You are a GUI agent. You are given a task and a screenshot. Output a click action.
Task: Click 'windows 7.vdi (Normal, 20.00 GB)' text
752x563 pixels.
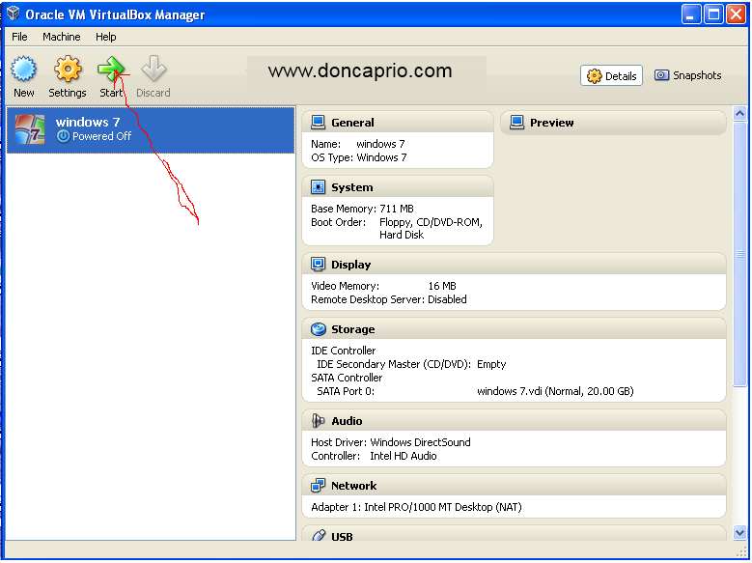pos(555,391)
